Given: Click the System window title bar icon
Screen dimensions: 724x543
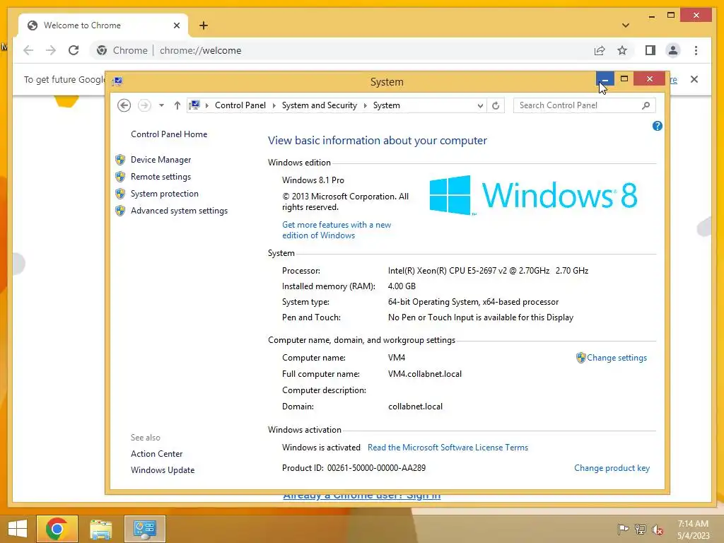Looking at the screenshot, I should tap(117, 82).
